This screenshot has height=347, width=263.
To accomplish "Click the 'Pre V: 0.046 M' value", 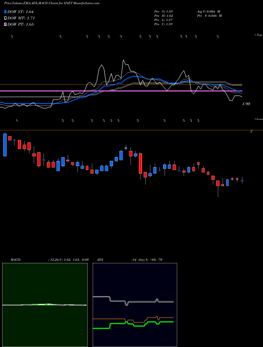I will click(x=209, y=16).
